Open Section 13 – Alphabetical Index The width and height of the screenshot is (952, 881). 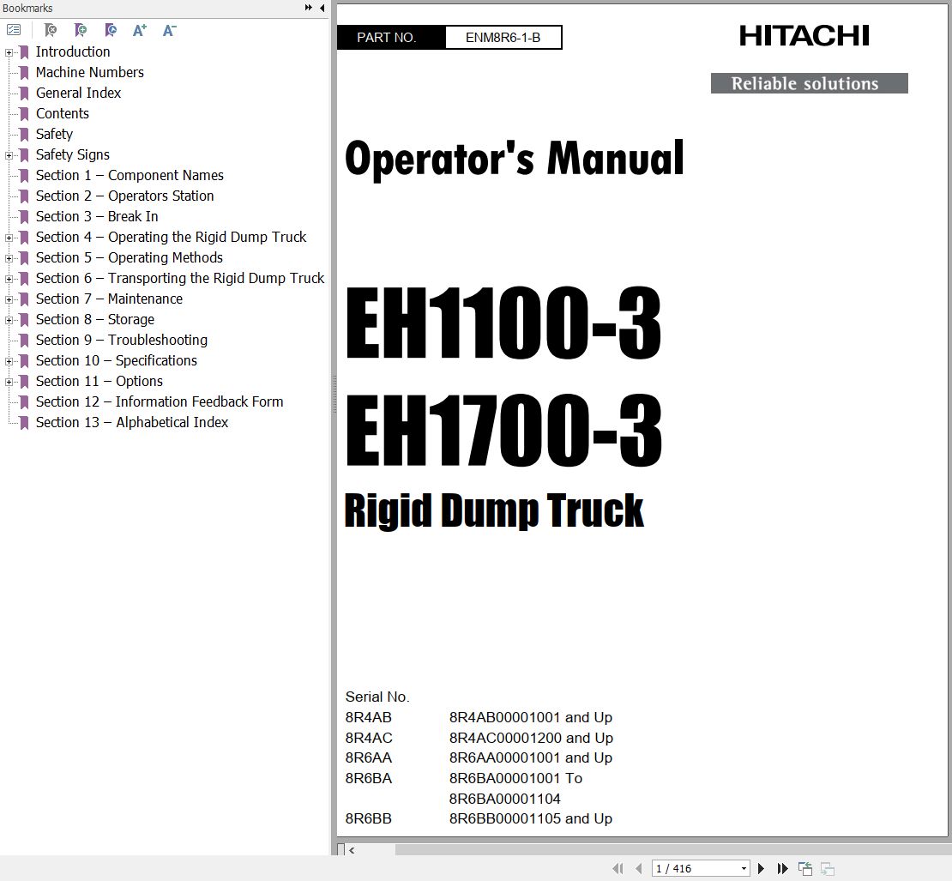tap(132, 423)
